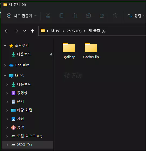The width and height of the screenshot is (146, 151).
Task: Open the 동영상 folder
Action: coord(22,93)
